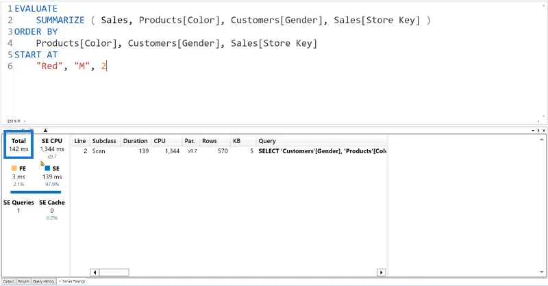Click the SUMMARIZE function in line 2
Image resolution: width=548 pixels, height=286 pixels.
60,21
